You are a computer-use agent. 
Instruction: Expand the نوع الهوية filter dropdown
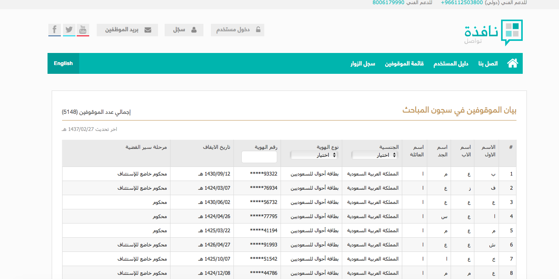314,155
